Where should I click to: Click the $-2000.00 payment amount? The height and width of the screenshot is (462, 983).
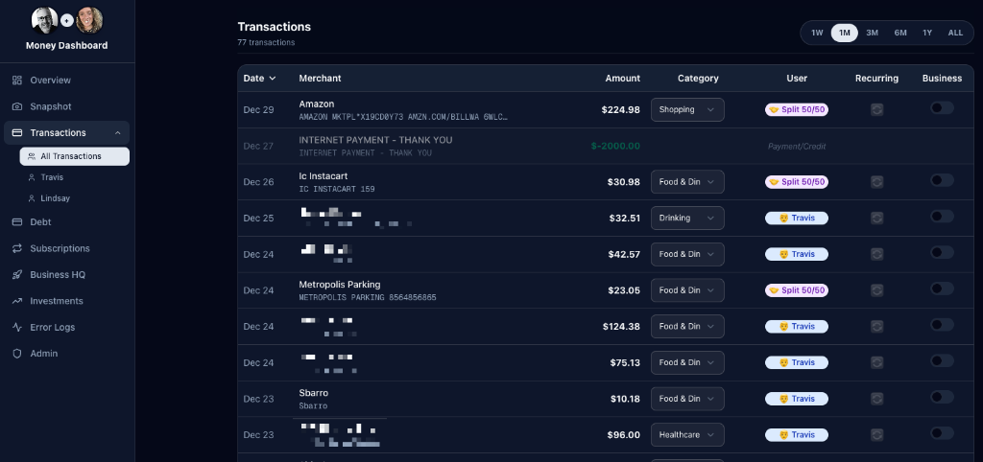coord(615,146)
